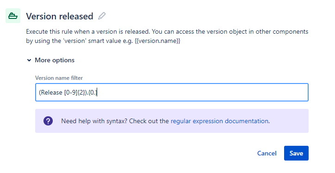335x173 pixels.
Task: Click the Version name filter label
Action: (x=59, y=78)
